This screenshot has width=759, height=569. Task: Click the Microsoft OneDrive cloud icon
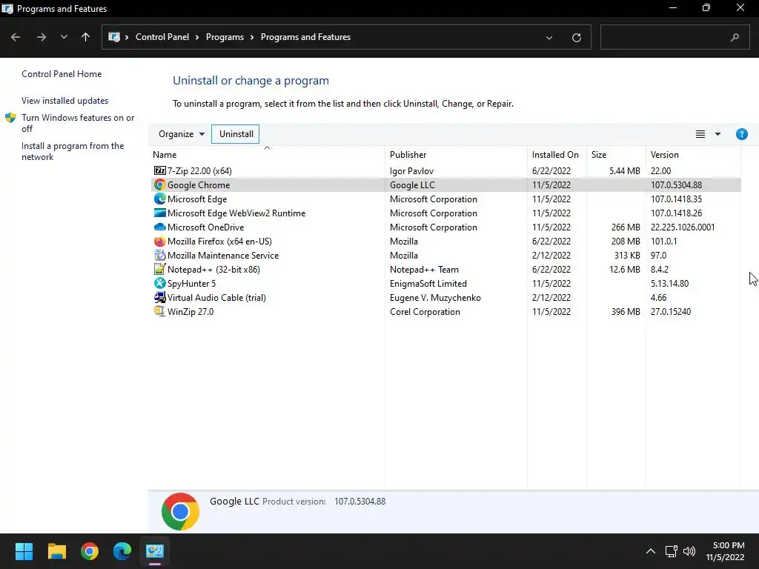point(160,227)
